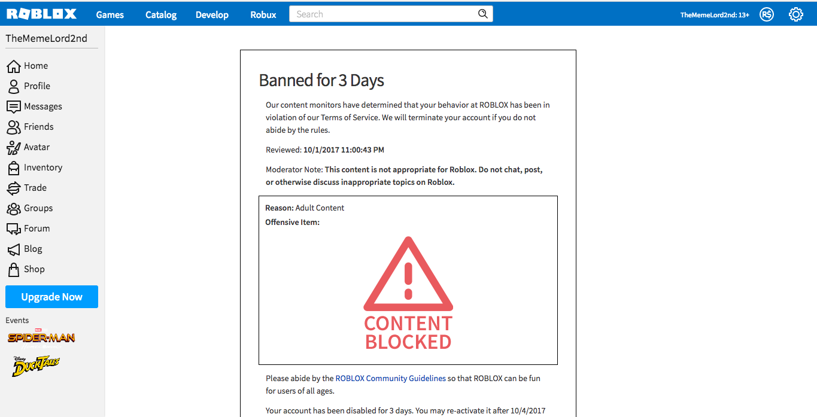The height and width of the screenshot is (417, 817).
Task: Click the Home house icon
Action: 13,66
